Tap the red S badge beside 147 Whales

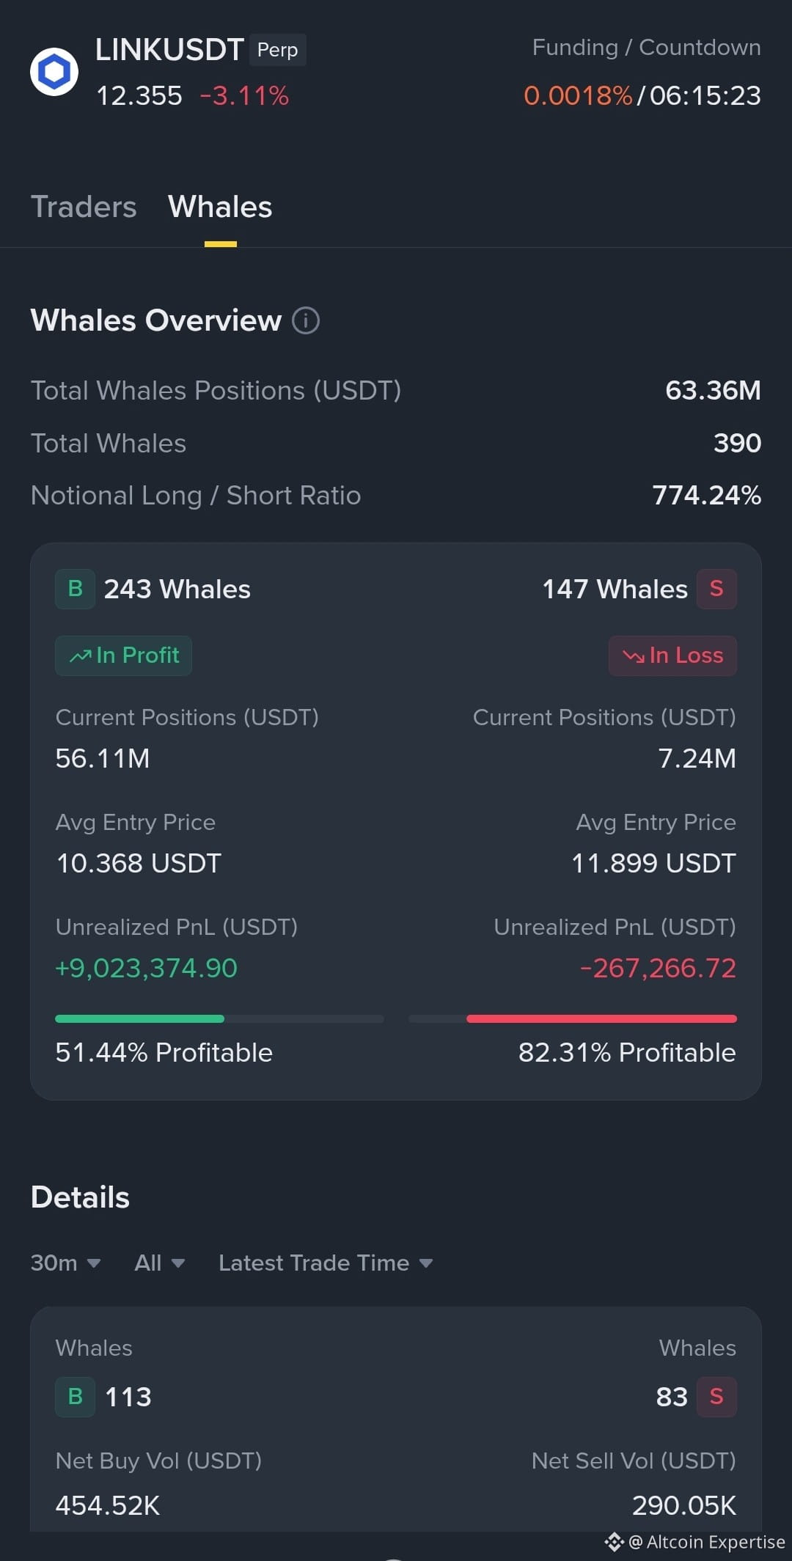tap(716, 589)
